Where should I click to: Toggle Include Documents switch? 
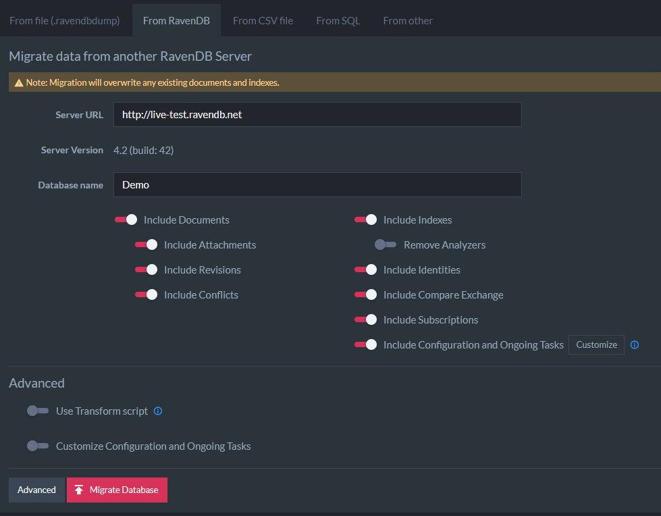pyautogui.click(x=126, y=220)
